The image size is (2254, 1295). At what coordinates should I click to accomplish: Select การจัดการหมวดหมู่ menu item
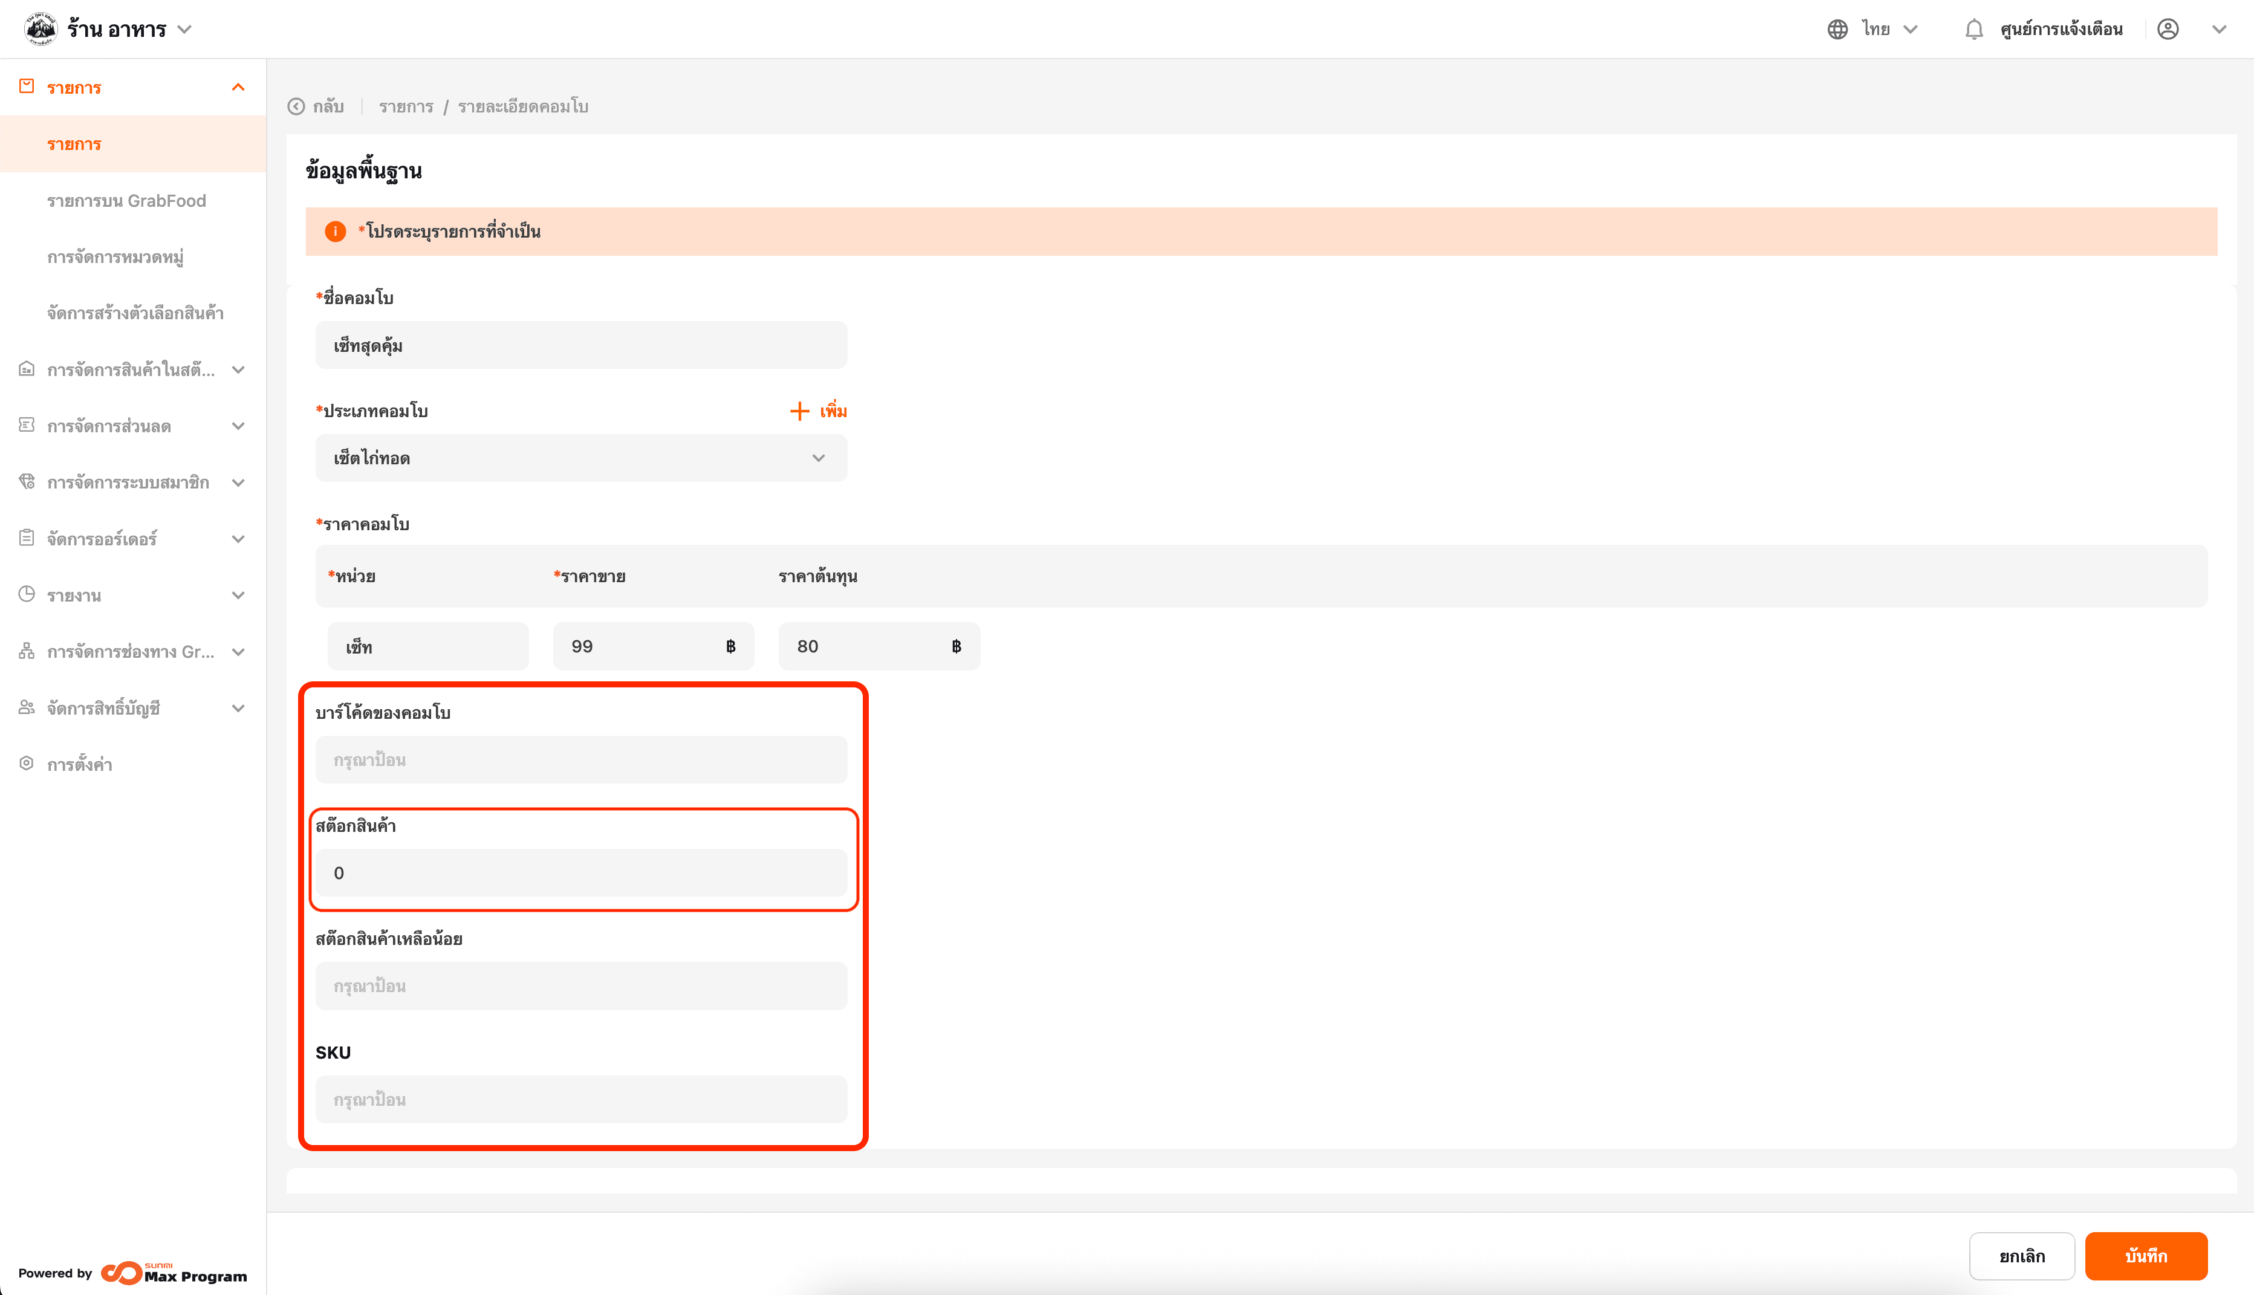[x=115, y=257]
